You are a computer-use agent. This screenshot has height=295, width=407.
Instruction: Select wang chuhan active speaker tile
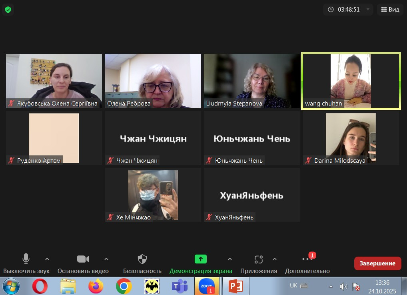coord(351,81)
